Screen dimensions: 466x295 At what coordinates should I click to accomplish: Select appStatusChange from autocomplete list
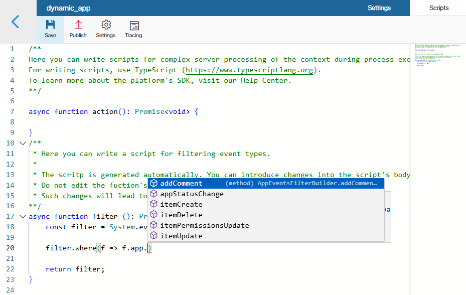click(192, 194)
